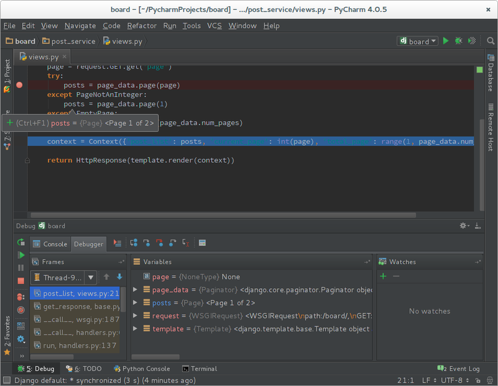The width and height of the screenshot is (498, 386).
Task: Open the Run menu
Action: [170, 26]
